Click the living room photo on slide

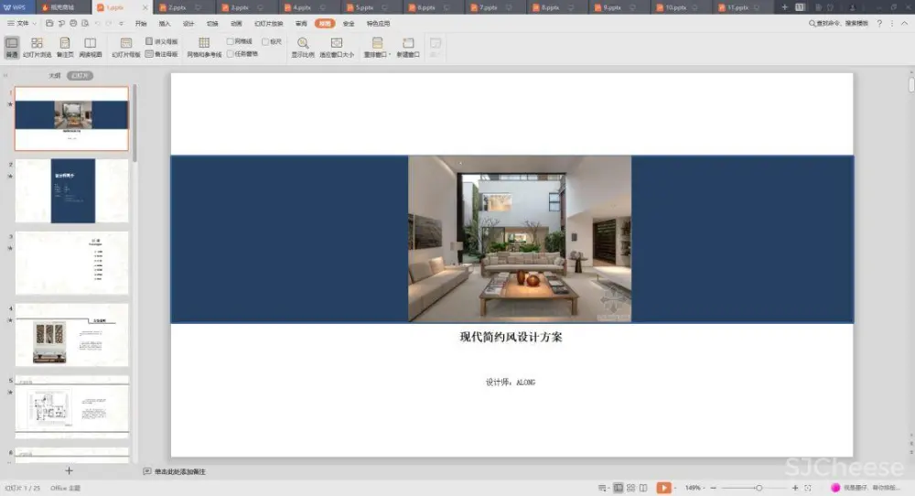pyautogui.click(x=520, y=239)
